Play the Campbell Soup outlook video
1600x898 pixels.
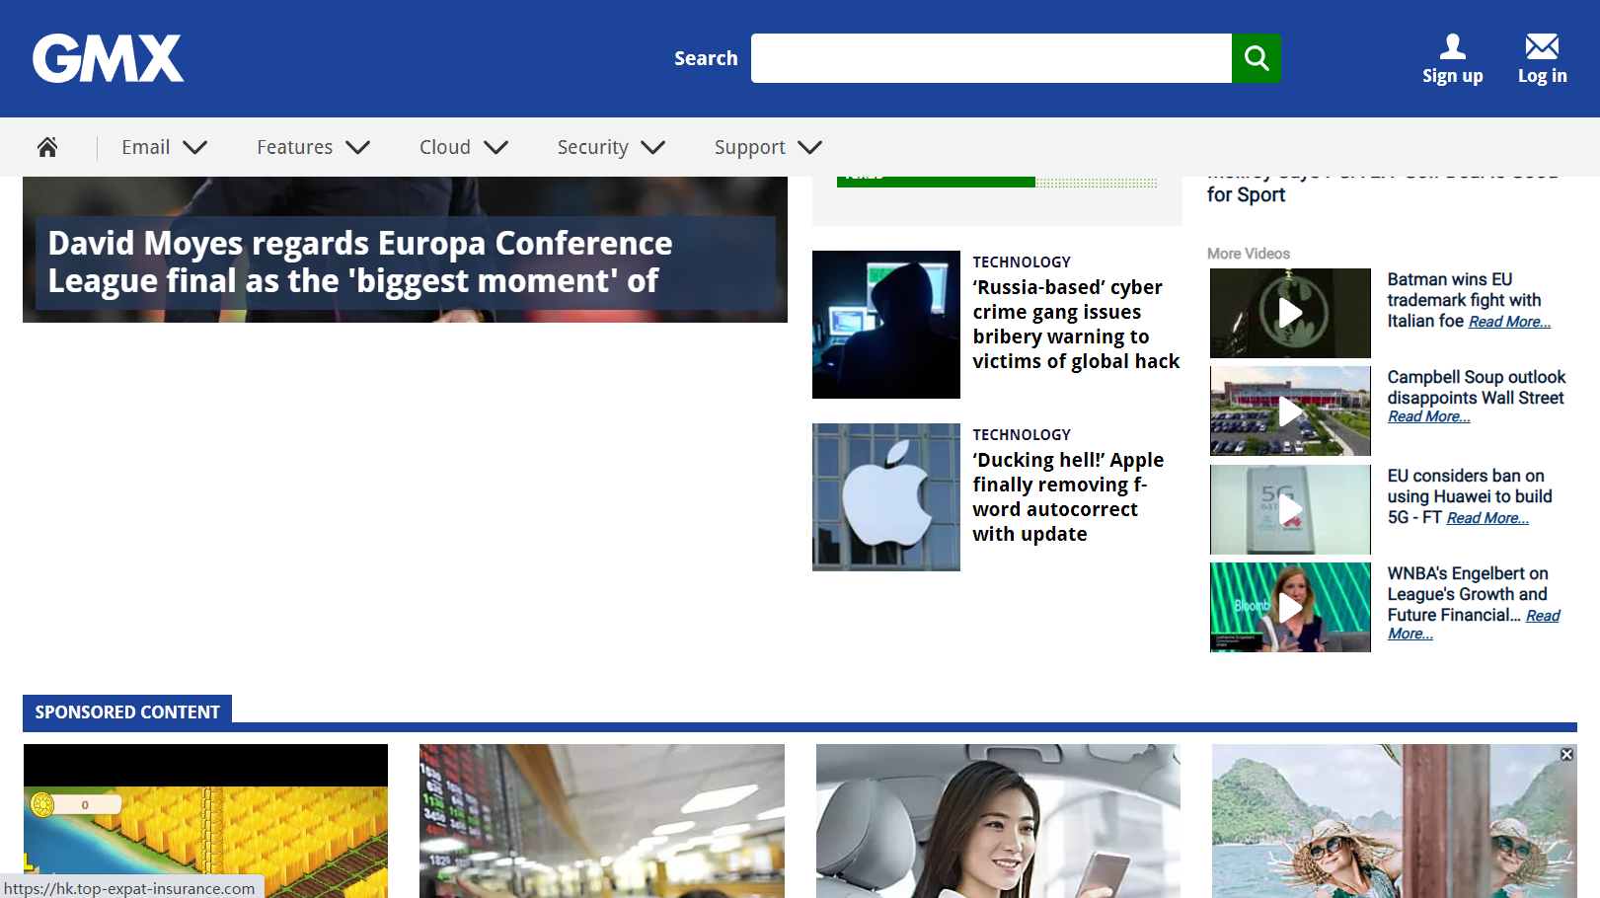(x=1290, y=411)
